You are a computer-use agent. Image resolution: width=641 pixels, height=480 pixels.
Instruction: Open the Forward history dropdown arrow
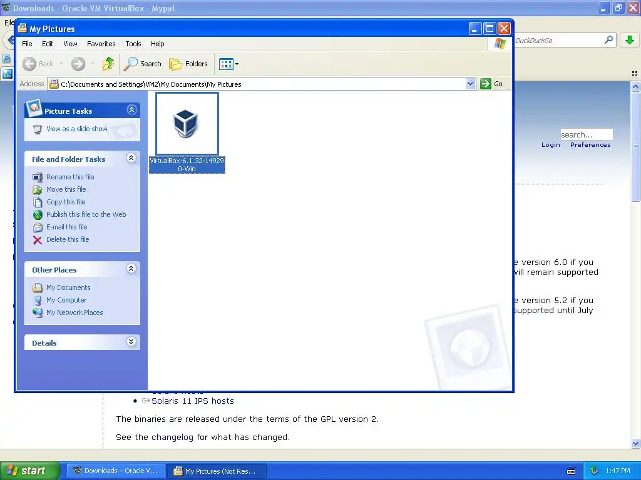point(93,64)
